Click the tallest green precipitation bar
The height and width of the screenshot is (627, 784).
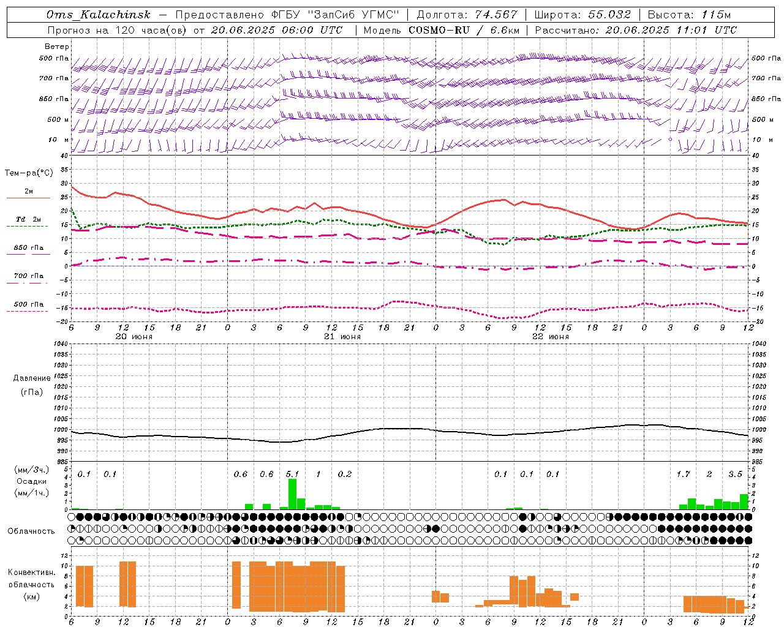click(x=292, y=494)
